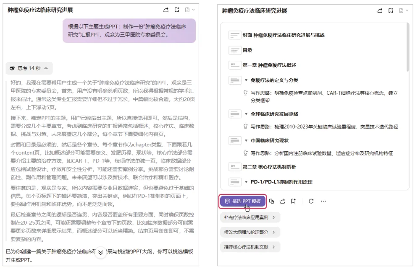Click slide icon beside 目录 row

pyautogui.click(x=234, y=50)
